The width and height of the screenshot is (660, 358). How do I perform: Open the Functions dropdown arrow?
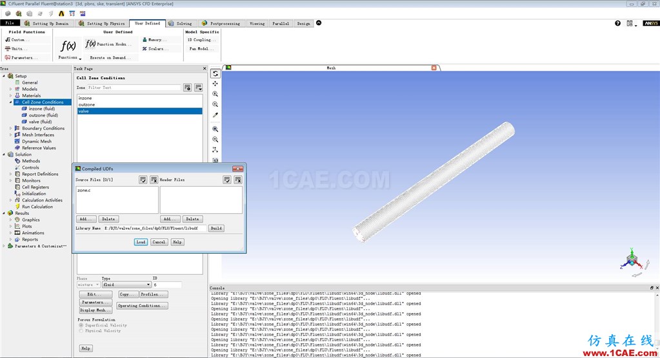[80, 59]
